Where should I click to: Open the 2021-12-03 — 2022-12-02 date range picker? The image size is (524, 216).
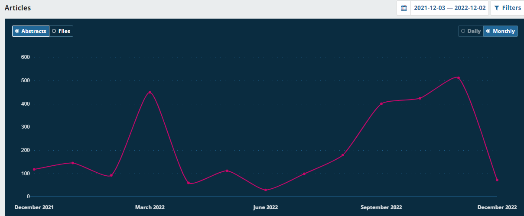point(449,8)
